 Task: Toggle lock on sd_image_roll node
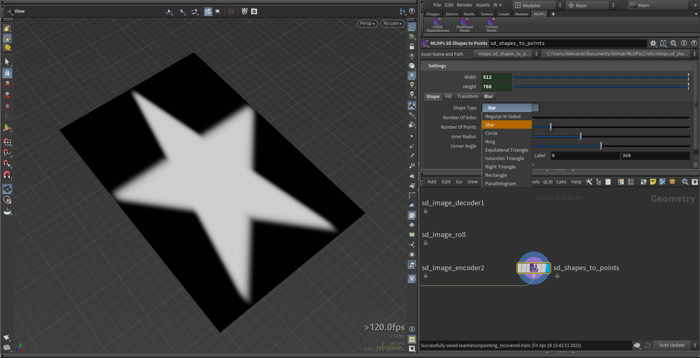coord(425,243)
